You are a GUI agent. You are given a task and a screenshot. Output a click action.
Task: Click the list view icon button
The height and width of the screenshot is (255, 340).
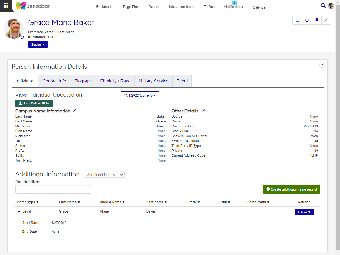click(x=297, y=20)
